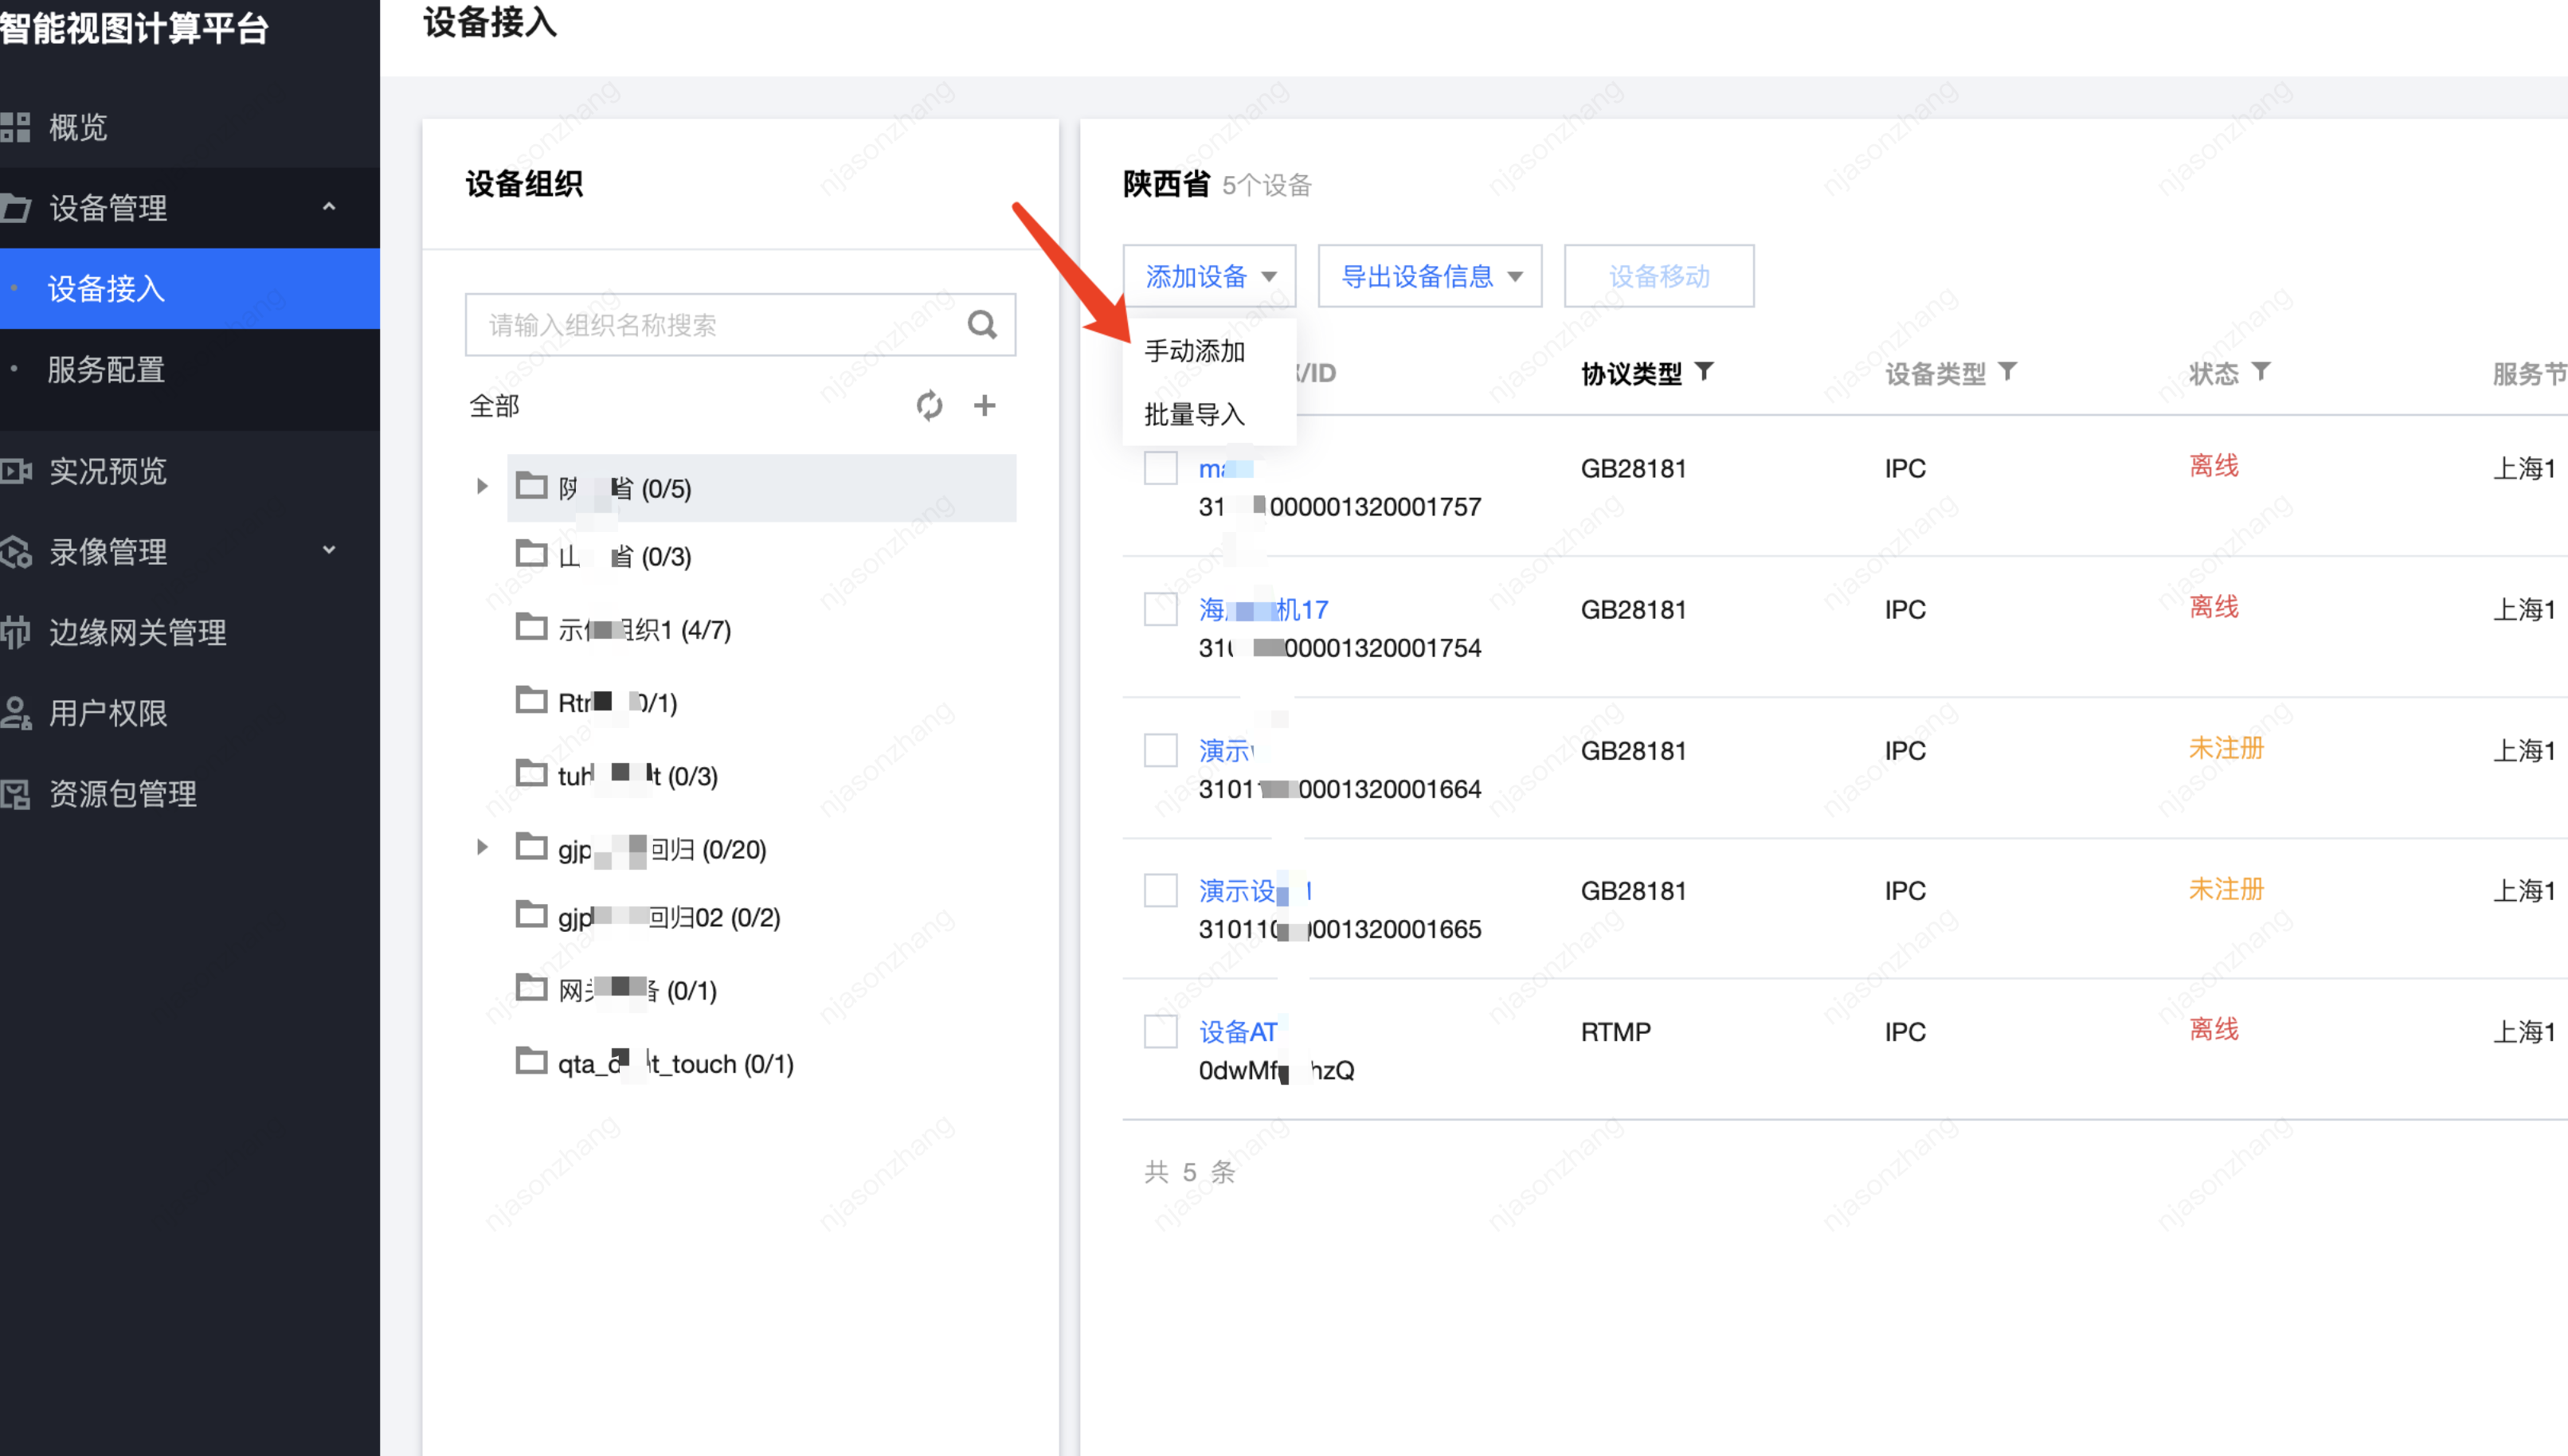Open 实况预览 from the sidebar
The image size is (2568, 1456).
coord(107,470)
